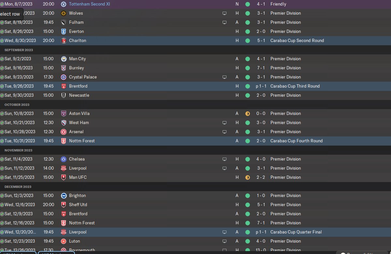Open the 7 - 1 result against Burnley
Image resolution: width=391 pixels, height=254 pixels.
tap(260, 68)
